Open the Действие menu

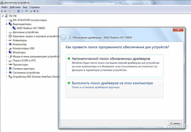coord(15,7)
